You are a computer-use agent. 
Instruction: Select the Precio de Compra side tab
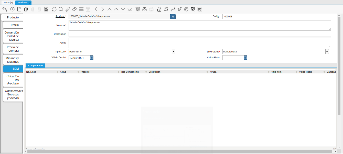[x=13, y=49]
